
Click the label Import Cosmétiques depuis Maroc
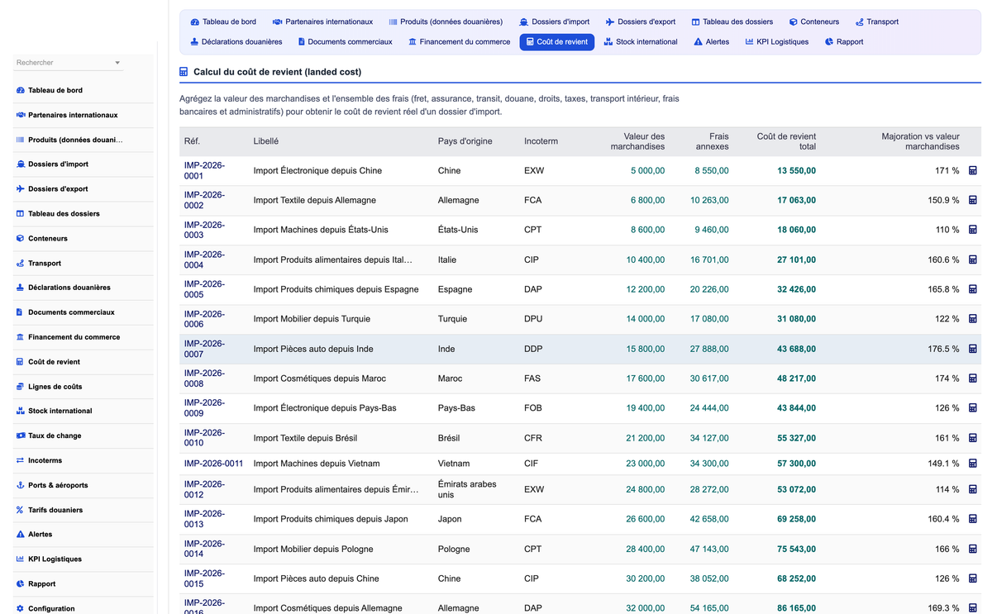click(320, 378)
